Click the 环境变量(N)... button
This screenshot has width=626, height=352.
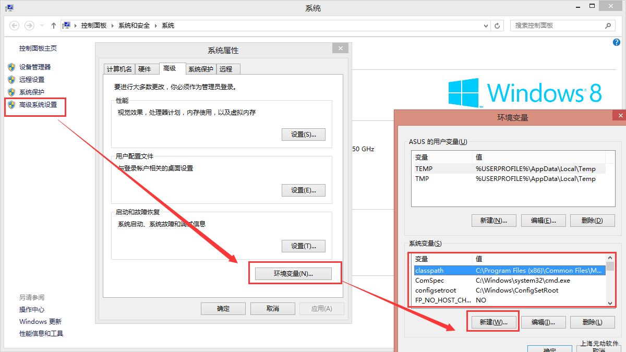(x=293, y=273)
